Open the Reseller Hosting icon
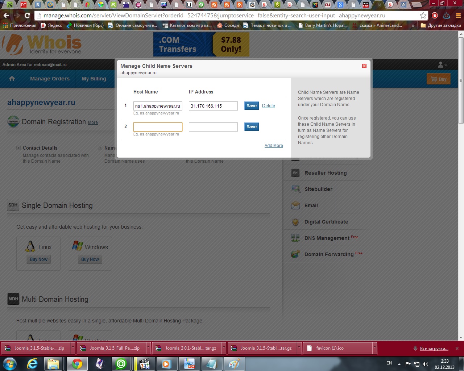The width and height of the screenshot is (464, 371). [x=295, y=173]
